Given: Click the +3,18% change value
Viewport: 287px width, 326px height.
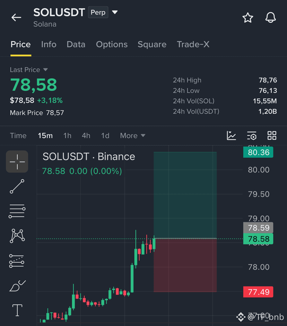Looking at the screenshot, I should point(50,100).
